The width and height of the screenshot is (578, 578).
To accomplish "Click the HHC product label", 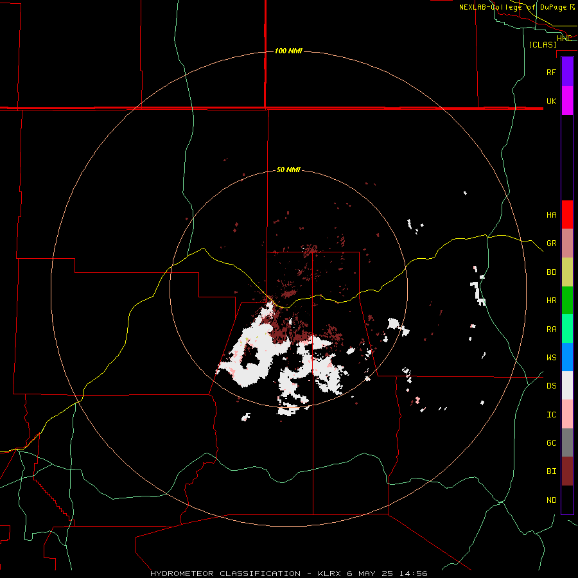I will 564,39.
